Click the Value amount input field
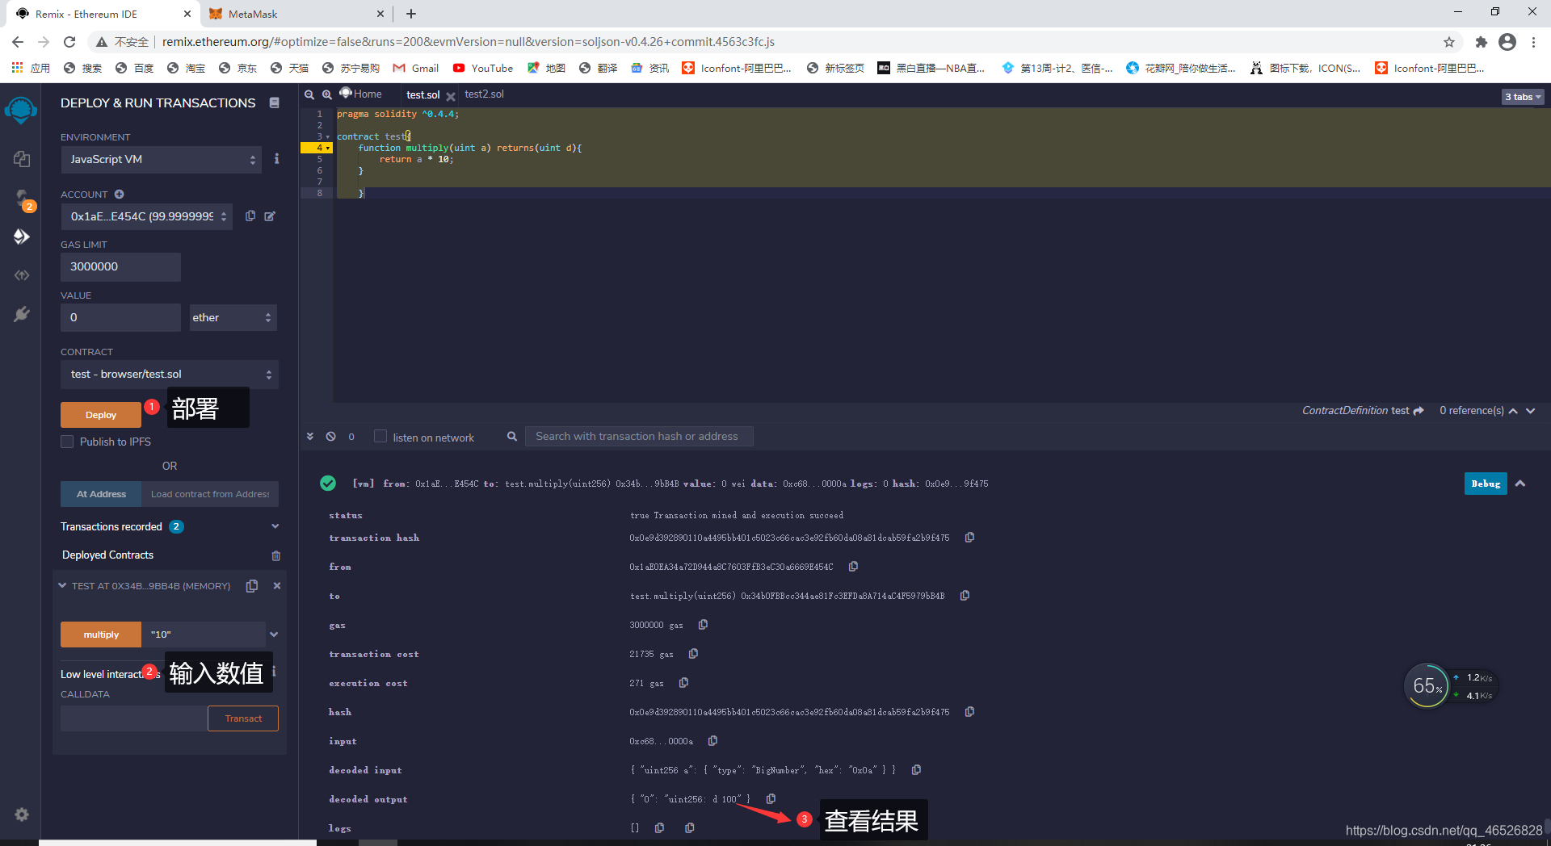The width and height of the screenshot is (1551, 846). [x=120, y=318]
